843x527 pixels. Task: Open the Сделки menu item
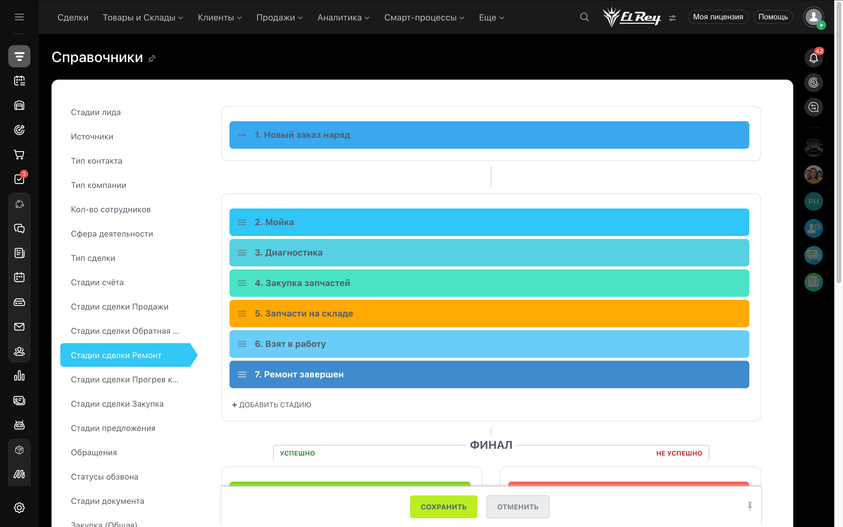[73, 18]
